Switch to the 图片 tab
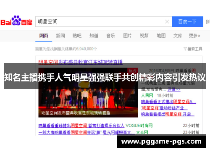The width and height of the screenshot is (210, 152). pyautogui.click(x=127, y=36)
